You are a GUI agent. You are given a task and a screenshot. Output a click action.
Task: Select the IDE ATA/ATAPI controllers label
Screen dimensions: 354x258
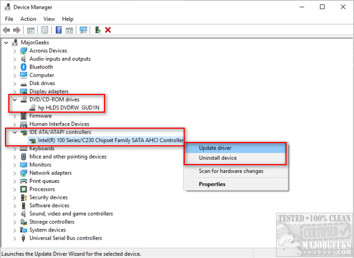[x=60, y=132]
